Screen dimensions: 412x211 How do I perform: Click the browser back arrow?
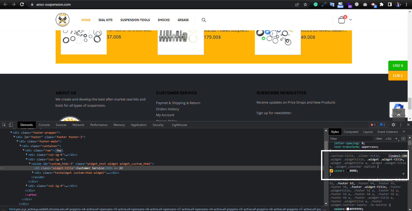click(5, 4)
